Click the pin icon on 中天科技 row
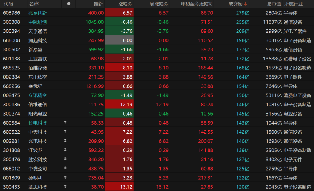Screen dimensions: 314x191 click(x=65, y=131)
